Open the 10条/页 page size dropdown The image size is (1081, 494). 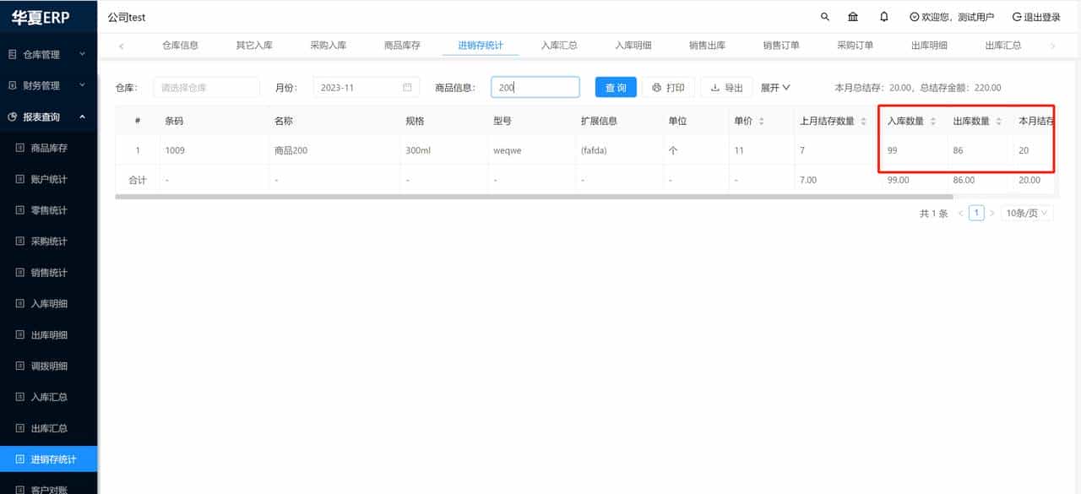coord(1026,213)
